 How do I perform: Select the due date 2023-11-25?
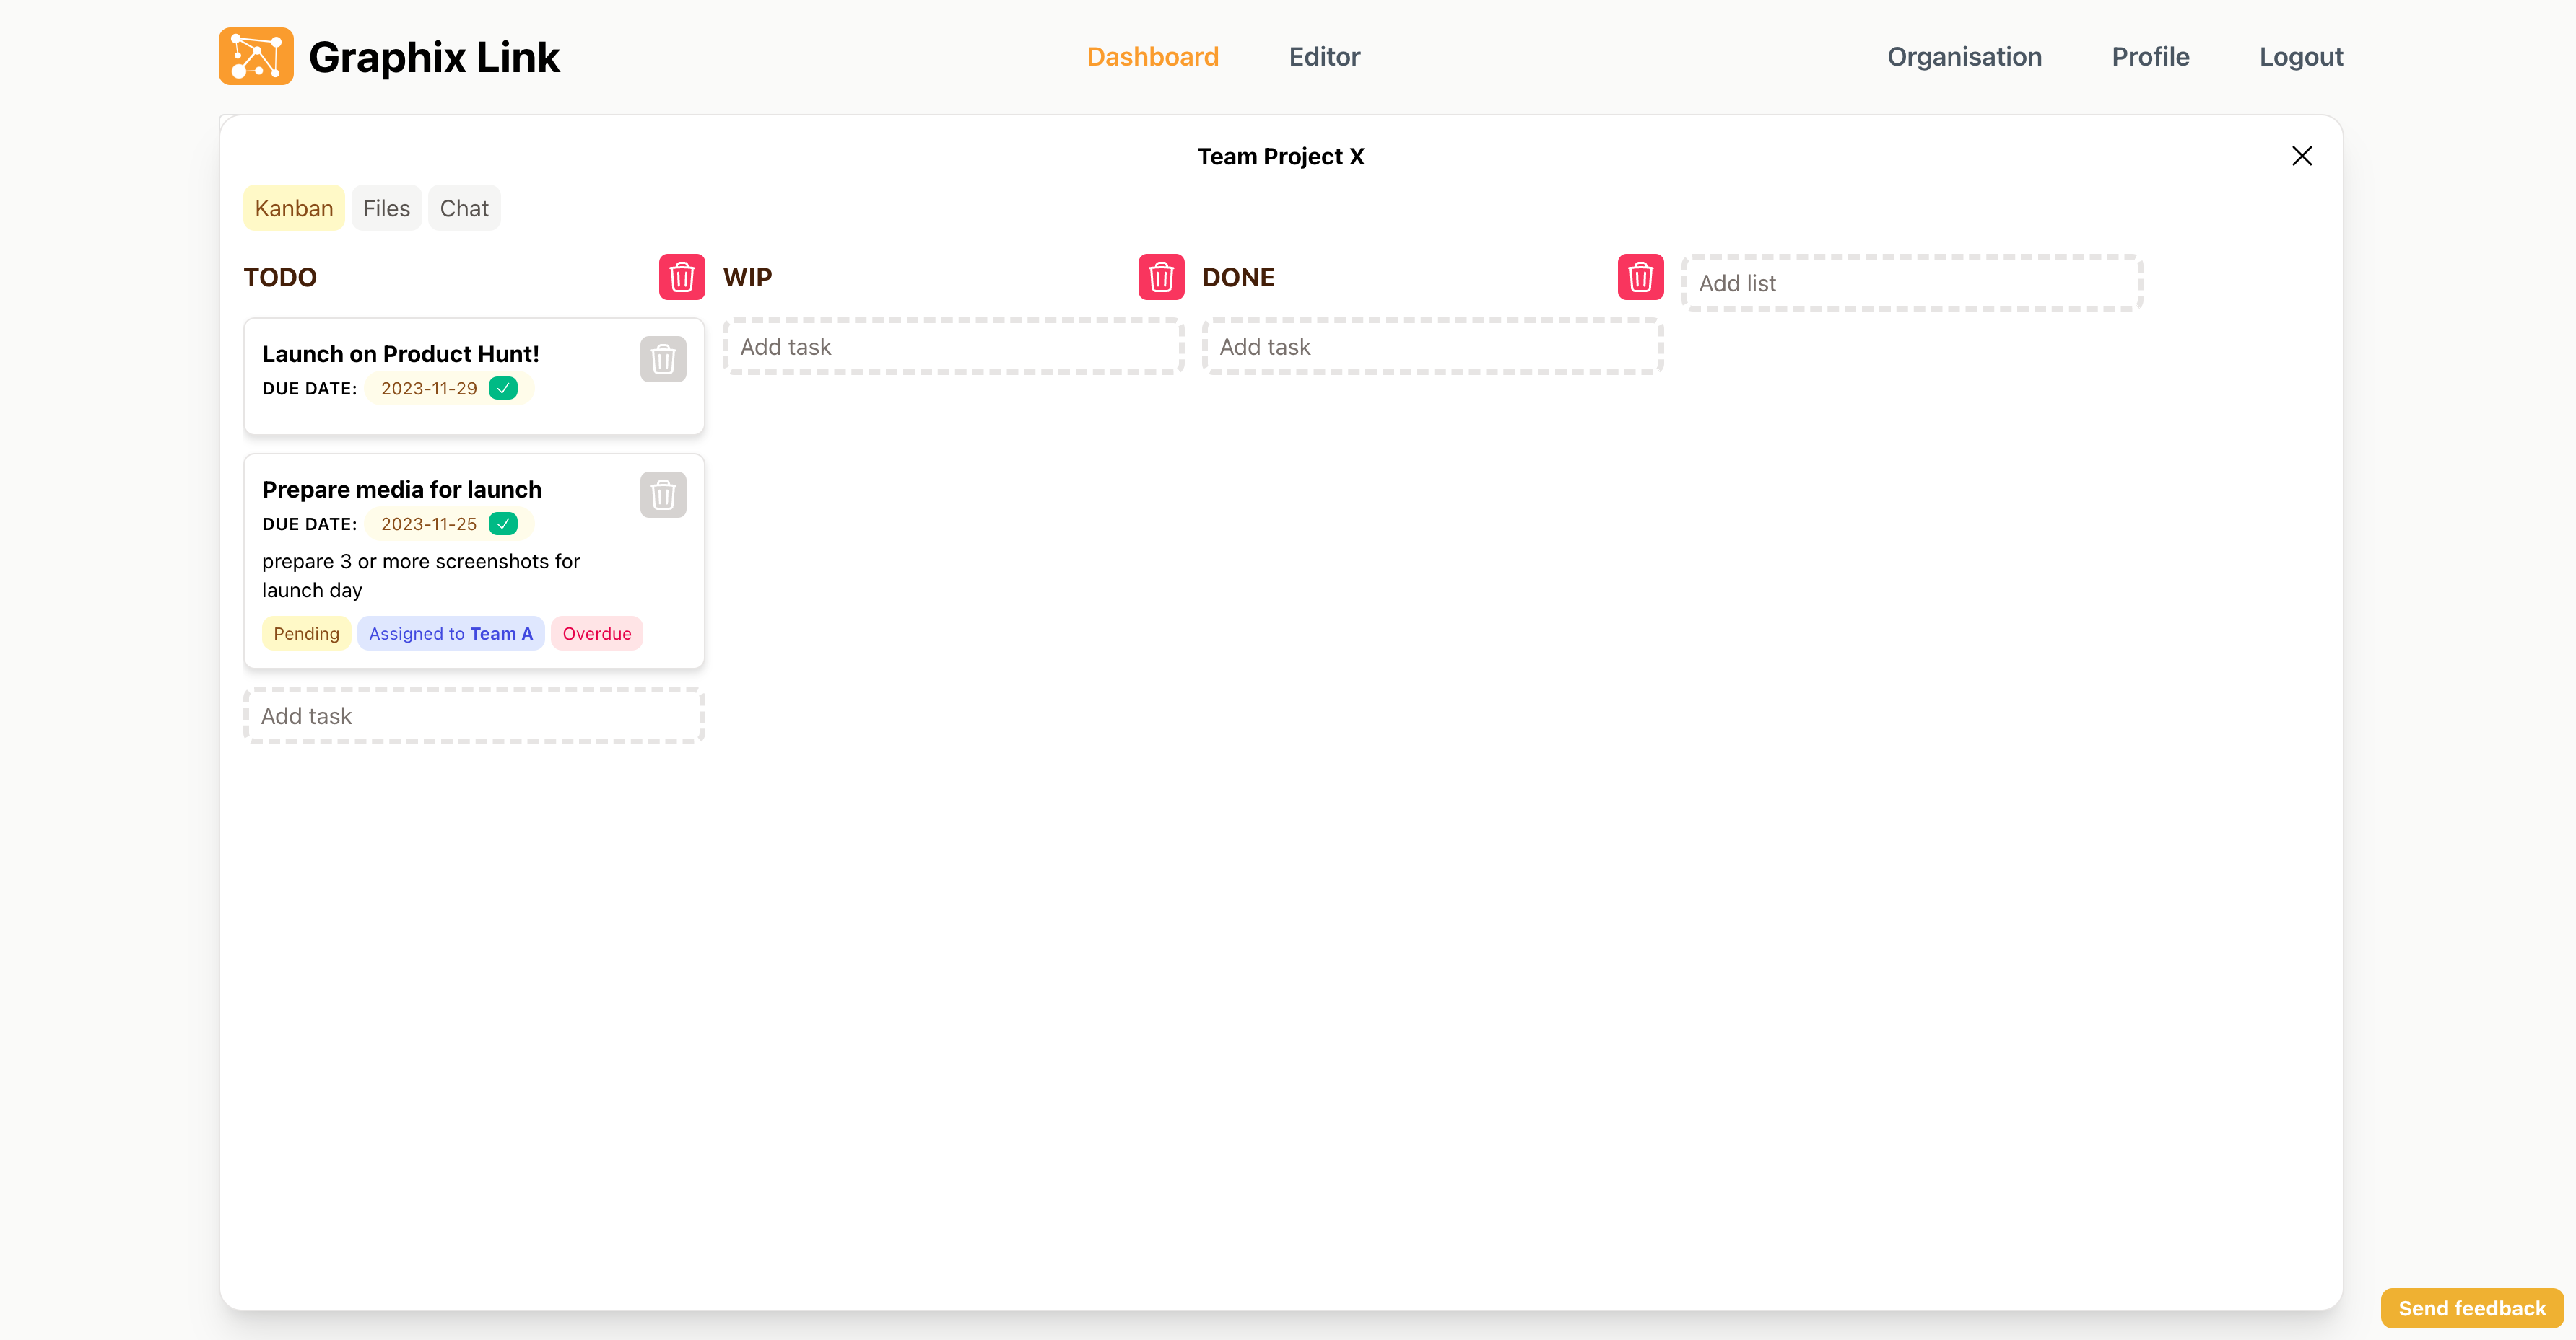(x=429, y=524)
